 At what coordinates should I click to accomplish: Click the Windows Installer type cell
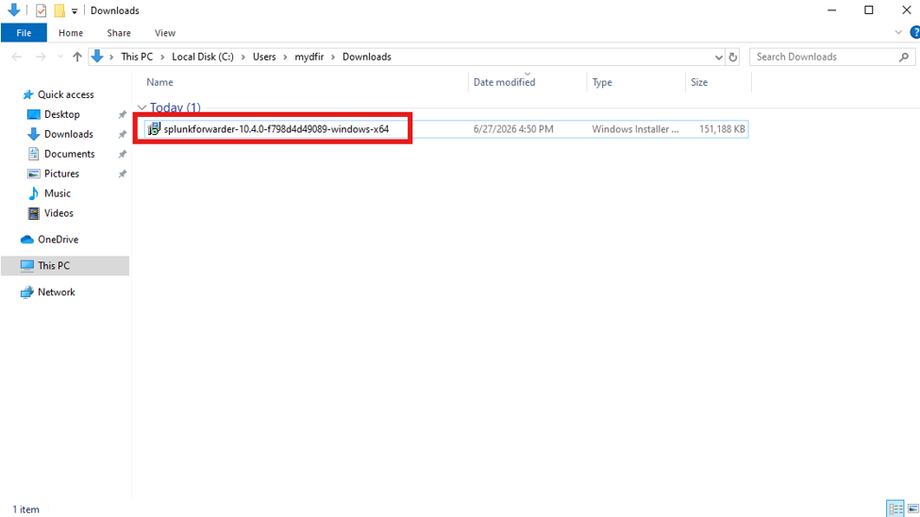tap(635, 129)
